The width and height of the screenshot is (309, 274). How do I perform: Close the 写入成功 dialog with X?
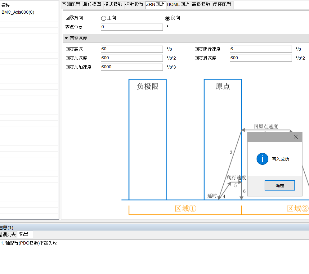point(295,137)
